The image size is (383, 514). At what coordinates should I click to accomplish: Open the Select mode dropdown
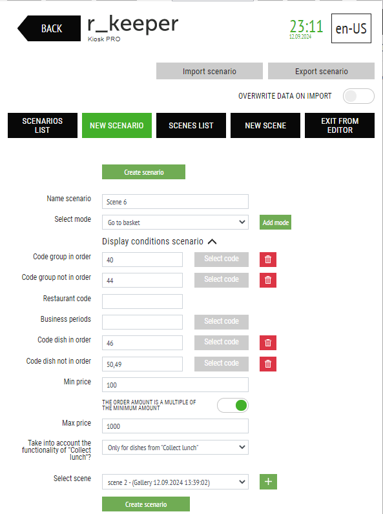tap(175, 222)
